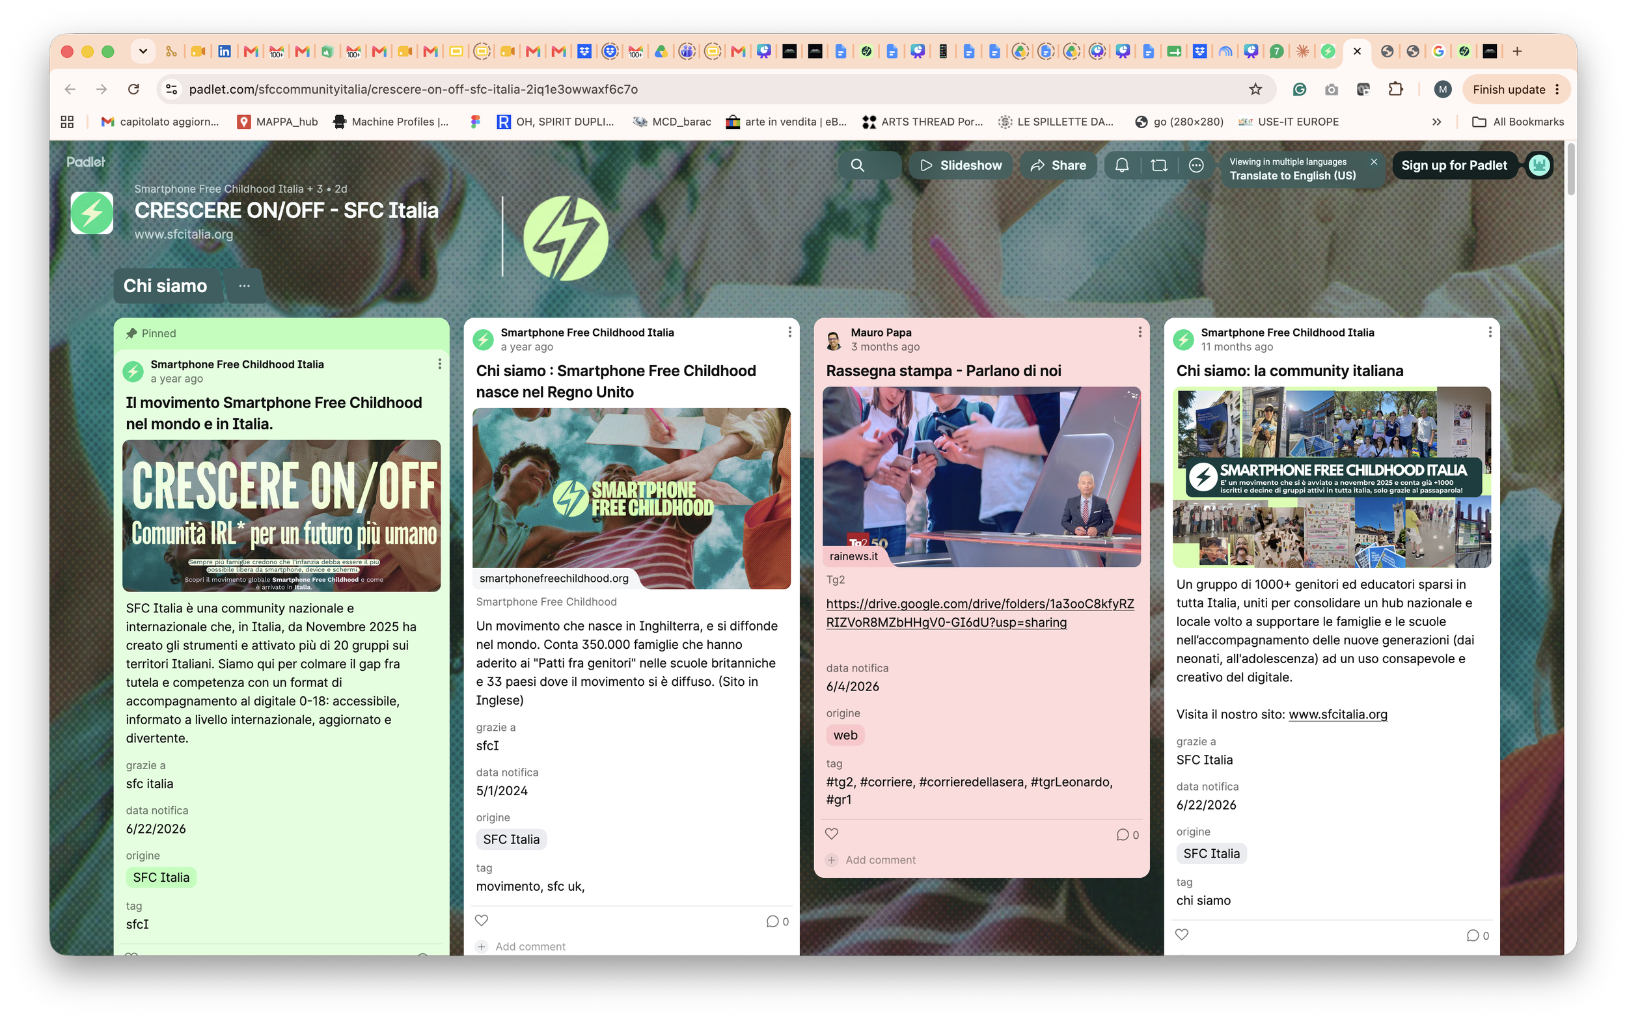This screenshot has height=1021, width=1627.
Task: Click the Padlet logo
Action: [x=86, y=162]
